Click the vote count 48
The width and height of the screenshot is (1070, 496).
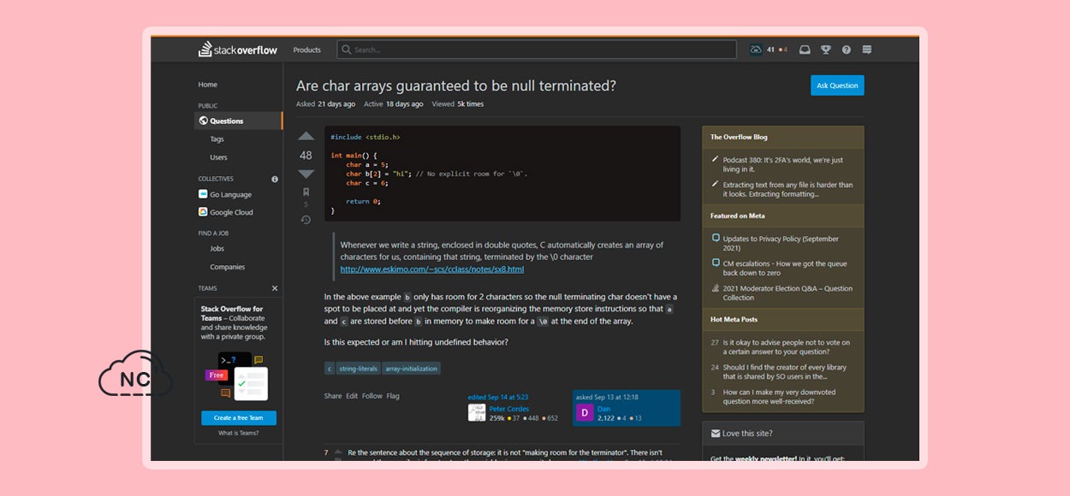click(306, 156)
